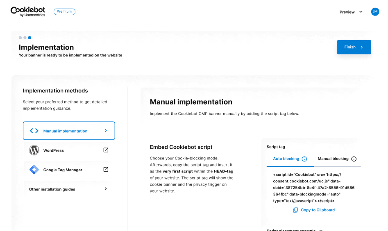Click the code brackets icon for Manual implementation

tap(34, 131)
